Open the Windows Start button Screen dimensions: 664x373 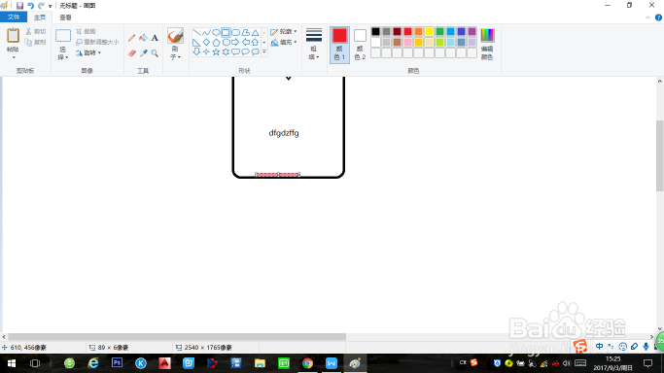pos(12,363)
